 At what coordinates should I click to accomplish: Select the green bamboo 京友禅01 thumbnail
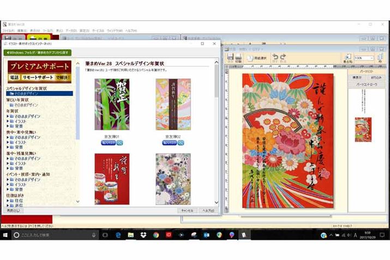point(112,105)
